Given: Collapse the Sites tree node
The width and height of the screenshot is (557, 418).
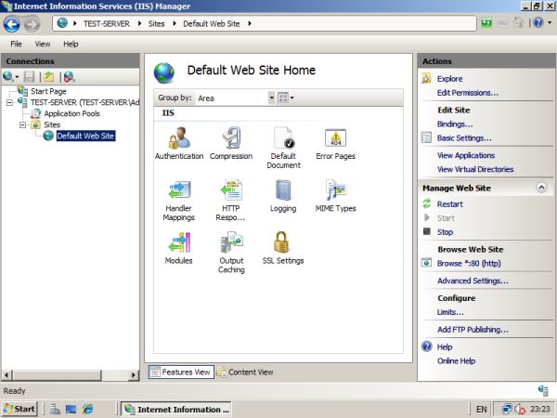Looking at the screenshot, I should tap(22, 124).
